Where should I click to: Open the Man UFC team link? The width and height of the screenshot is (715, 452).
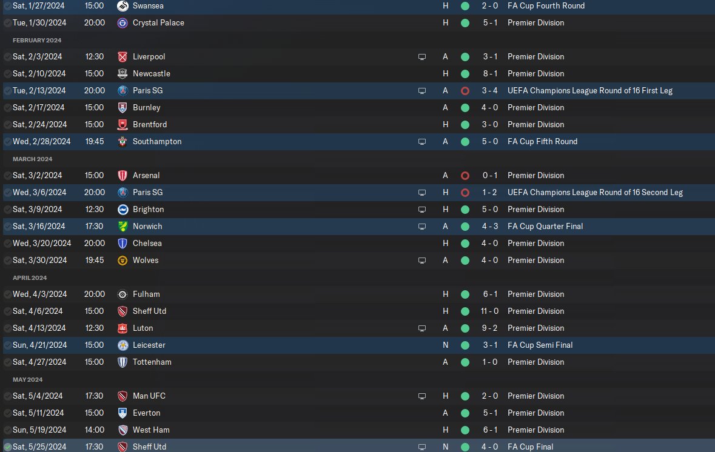click(x=149, y=396)
